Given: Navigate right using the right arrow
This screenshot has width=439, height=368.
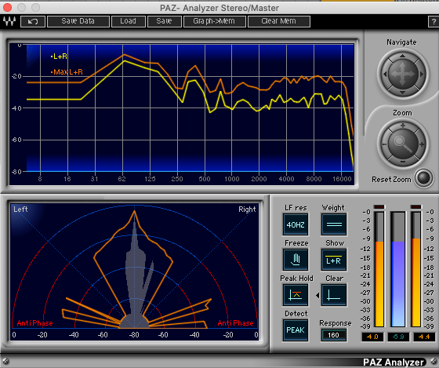Looking at the screenshot, I should [421, 75].
